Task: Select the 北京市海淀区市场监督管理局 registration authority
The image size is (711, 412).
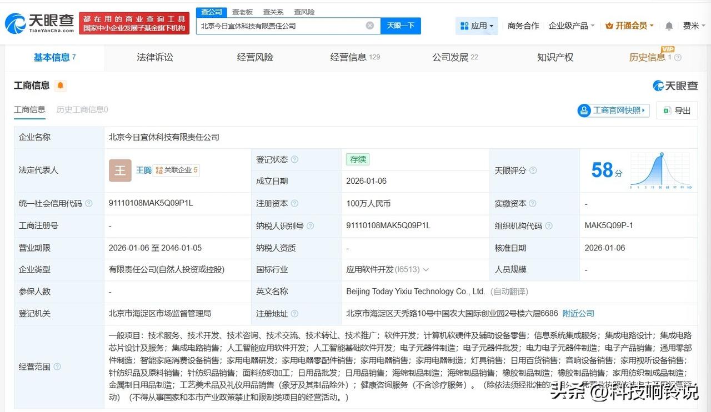Action: (x=160, y=314)
